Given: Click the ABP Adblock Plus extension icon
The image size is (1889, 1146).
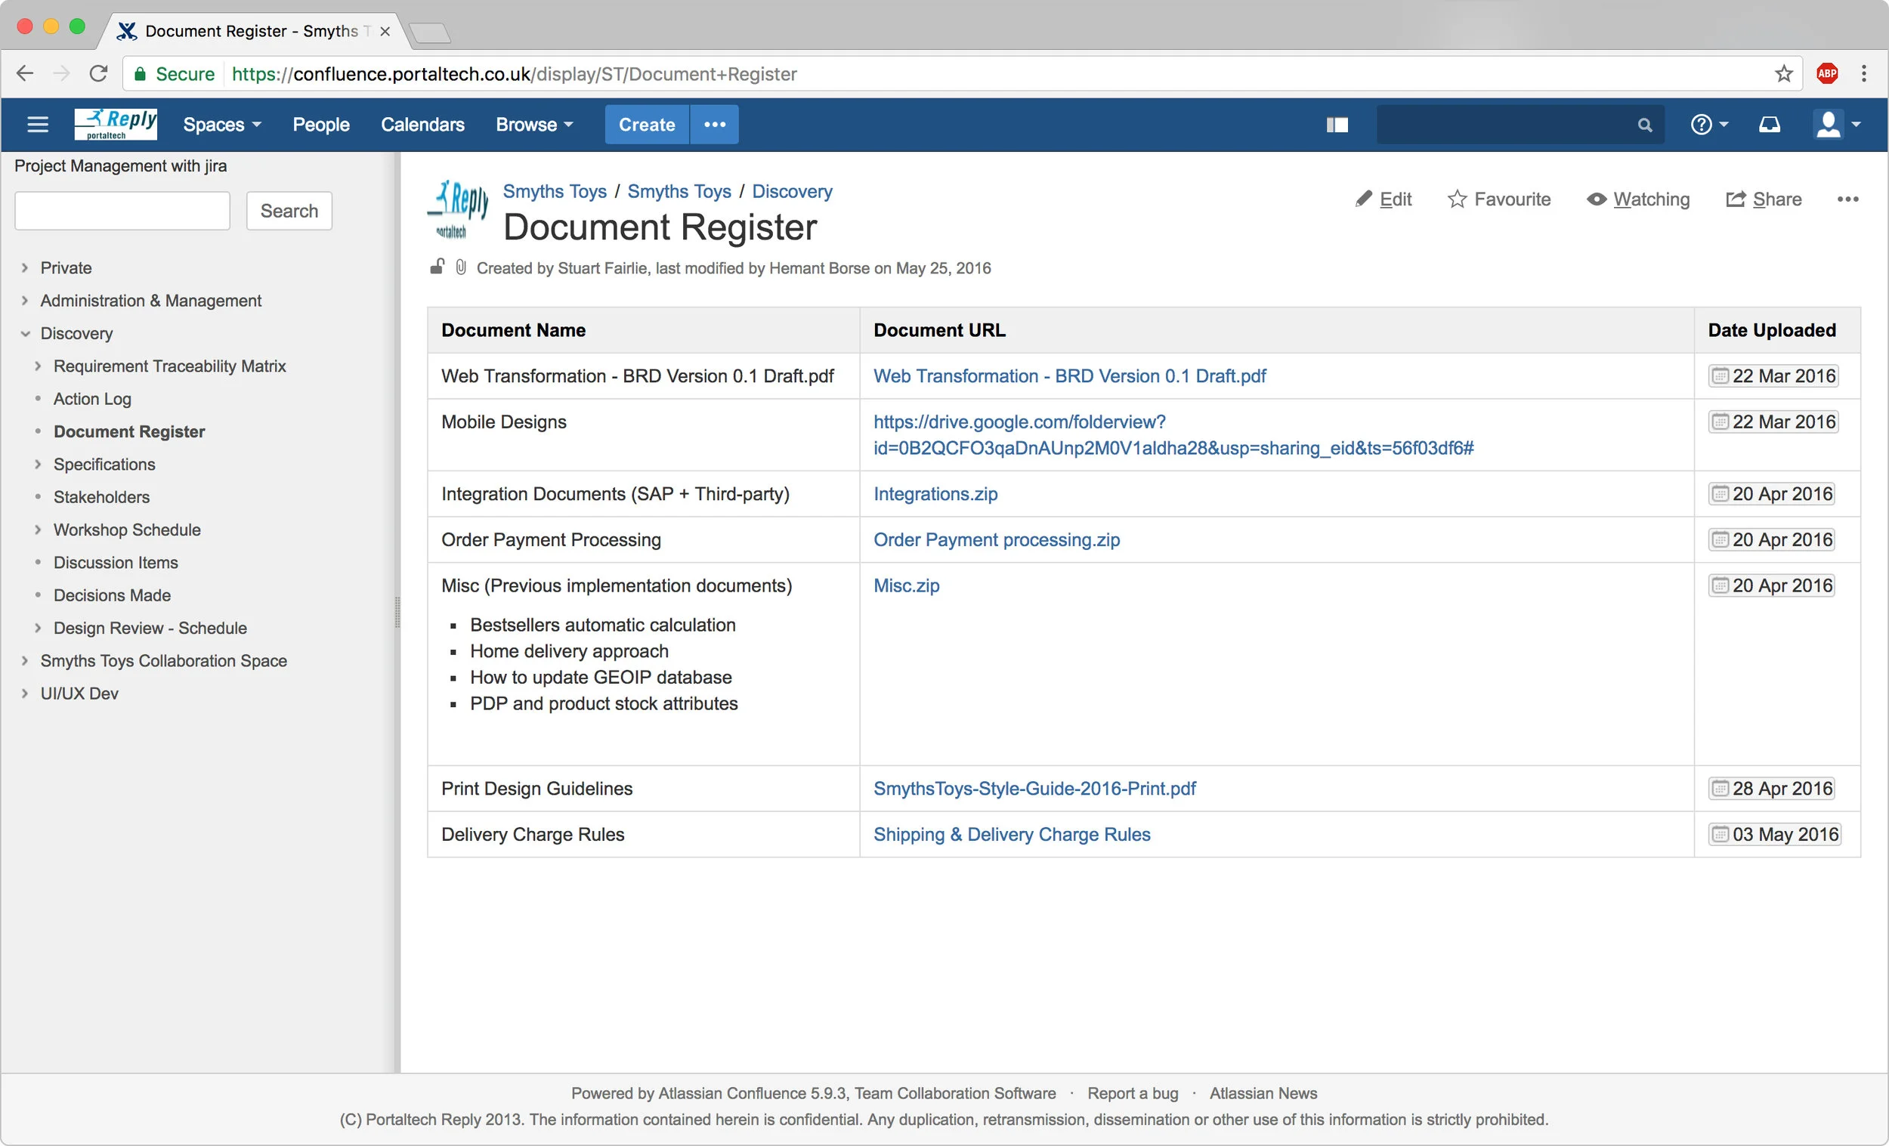Looking at the screenshot, I should click(x=1827, y=73).
